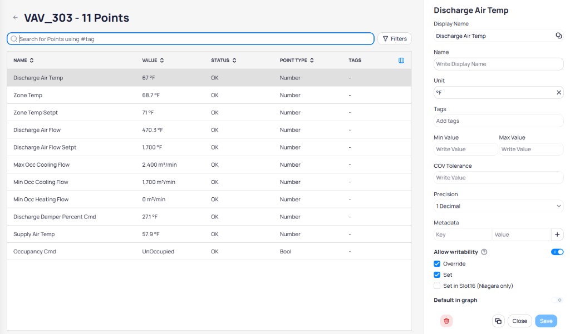
Task: Copy the Display Name value icon
Action: click(x=559, y=36)
